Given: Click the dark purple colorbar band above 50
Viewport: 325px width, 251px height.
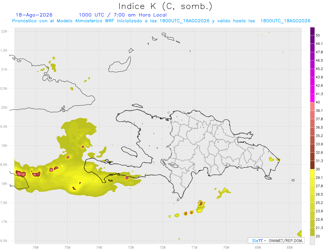Looking at the screenshot, I should pos(312,31).
